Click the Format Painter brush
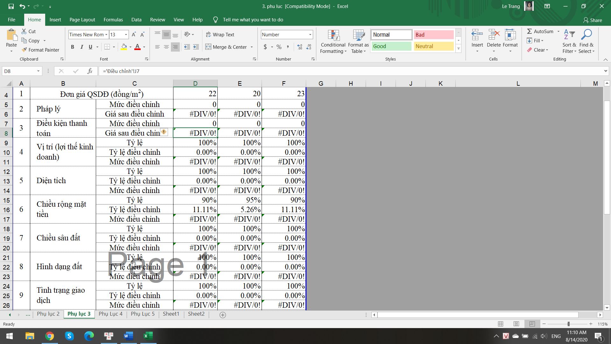The height and width of the screenshot is (344, 611). (24, 50)
